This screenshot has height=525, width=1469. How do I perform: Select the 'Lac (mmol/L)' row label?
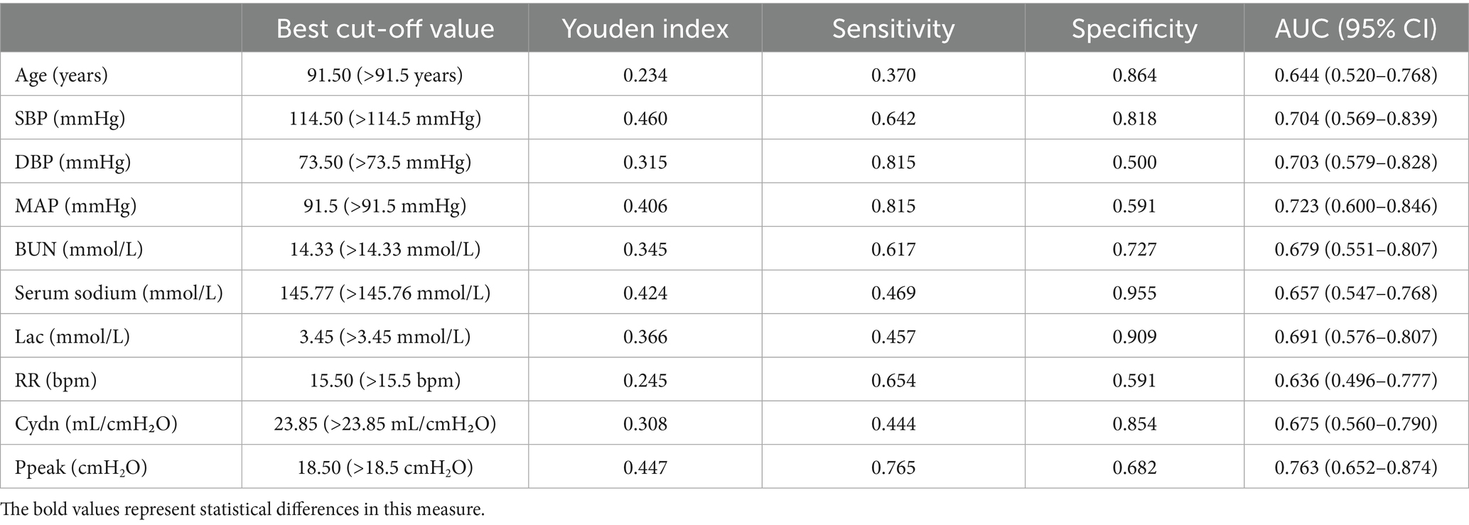(72, 337)
